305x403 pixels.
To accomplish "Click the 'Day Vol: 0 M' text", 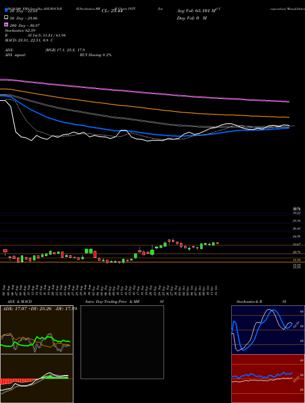I will tap(192, 18).
